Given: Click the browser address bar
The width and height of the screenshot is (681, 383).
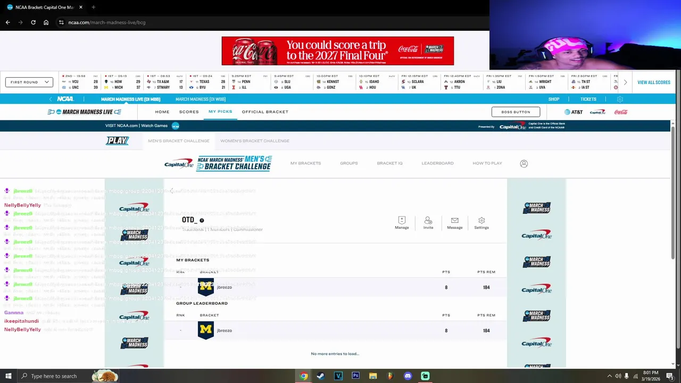Looking at the screenshot, I should point(271,22).
